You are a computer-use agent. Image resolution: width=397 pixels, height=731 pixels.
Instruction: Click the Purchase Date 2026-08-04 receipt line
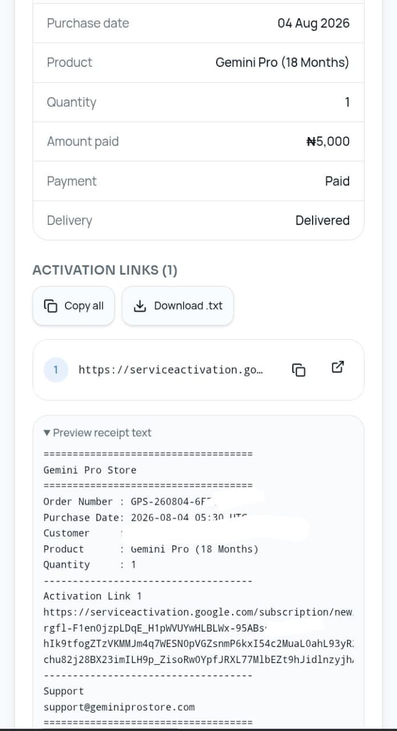(145, 517)
